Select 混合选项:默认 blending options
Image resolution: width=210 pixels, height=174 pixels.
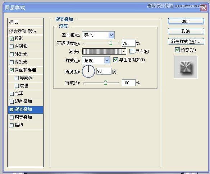[x=26, y=31]
